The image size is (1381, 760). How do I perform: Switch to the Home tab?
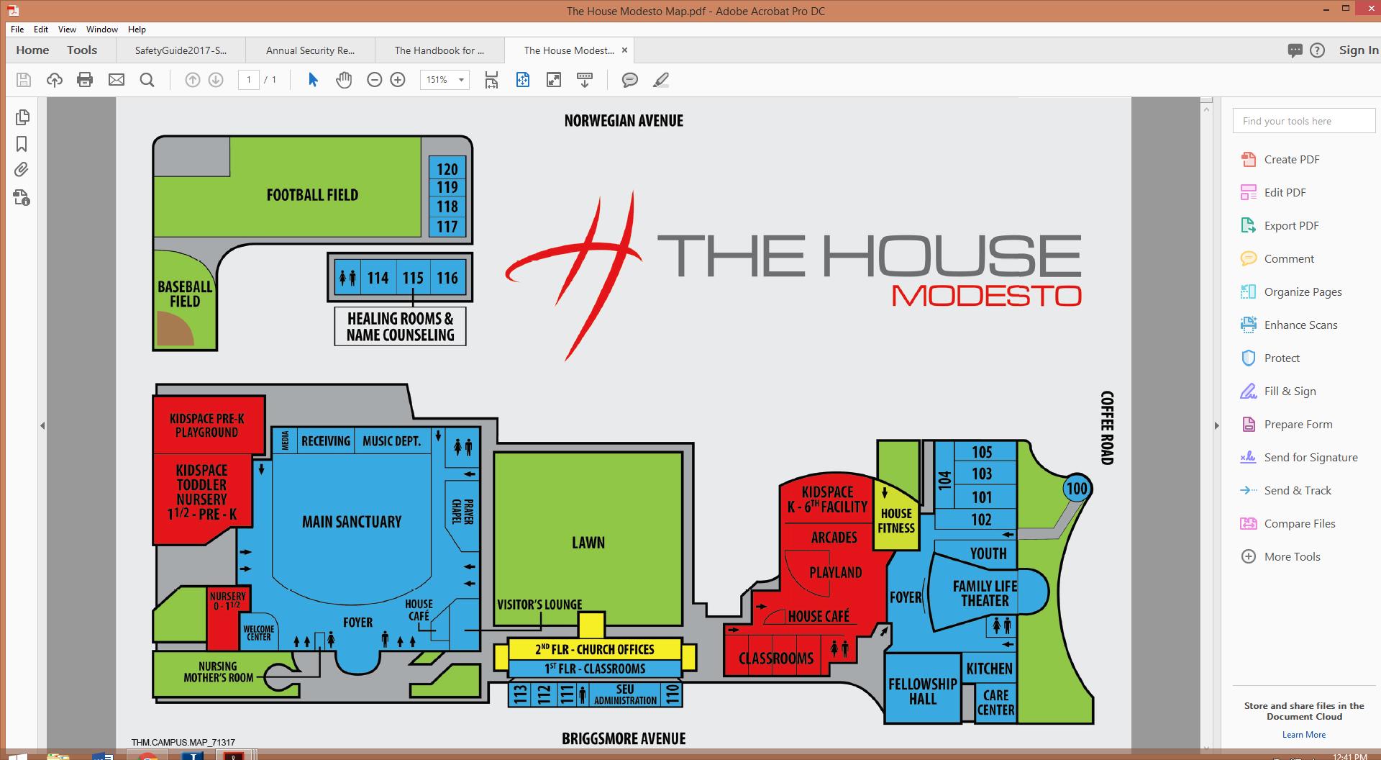tap(32, 50)
